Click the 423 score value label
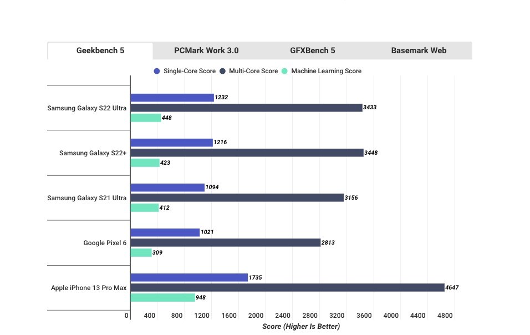The image size is (530, 335). click(165, 163)
